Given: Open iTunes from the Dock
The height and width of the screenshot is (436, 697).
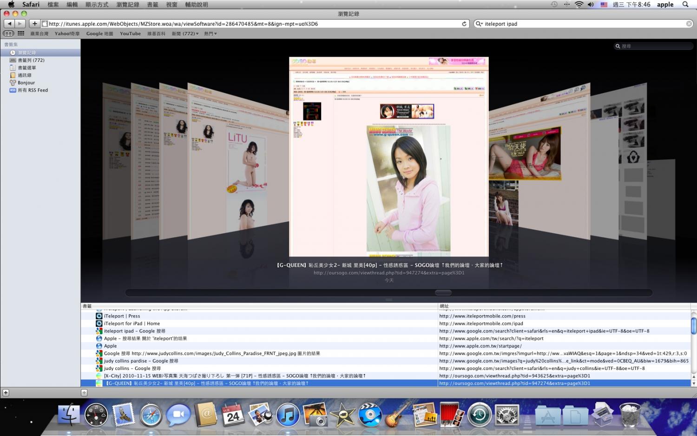Looking at the screenshot, I should pyautogui.click(x=288, y=415).
